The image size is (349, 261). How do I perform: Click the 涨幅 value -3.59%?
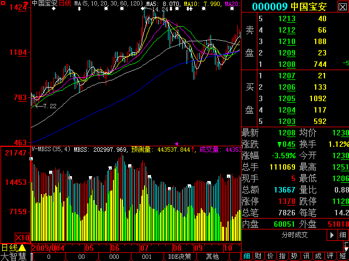(284, 156)
